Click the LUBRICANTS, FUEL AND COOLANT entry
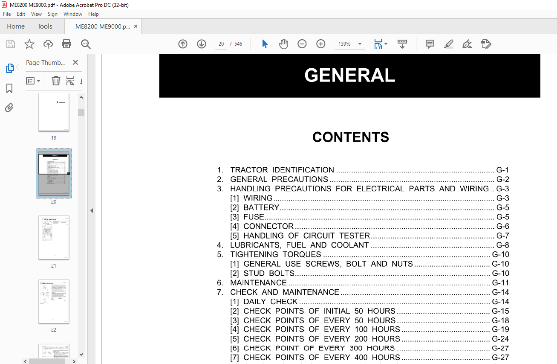 [x=363, y=245]
